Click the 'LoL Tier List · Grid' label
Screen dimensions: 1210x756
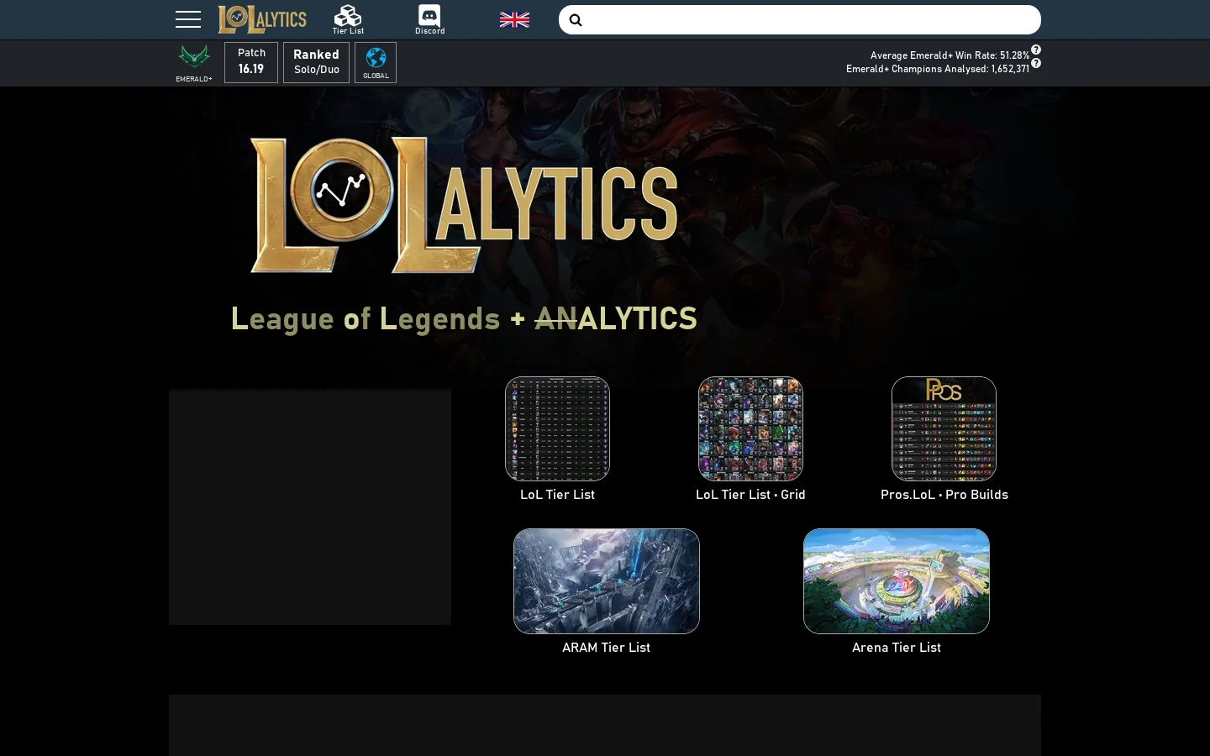(x=750, y=494)
